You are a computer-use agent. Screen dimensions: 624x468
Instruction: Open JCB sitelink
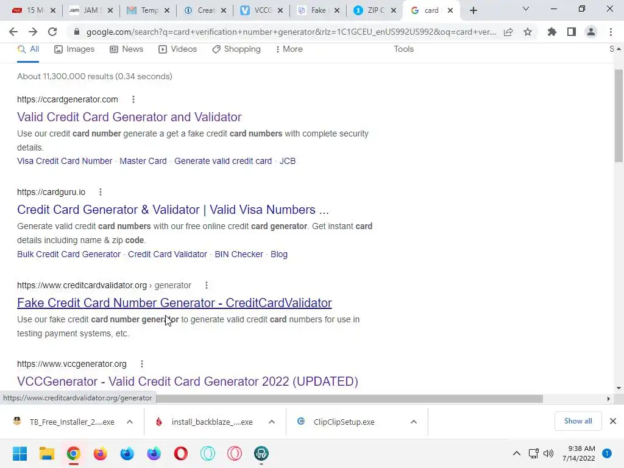(x=288, y=161)
